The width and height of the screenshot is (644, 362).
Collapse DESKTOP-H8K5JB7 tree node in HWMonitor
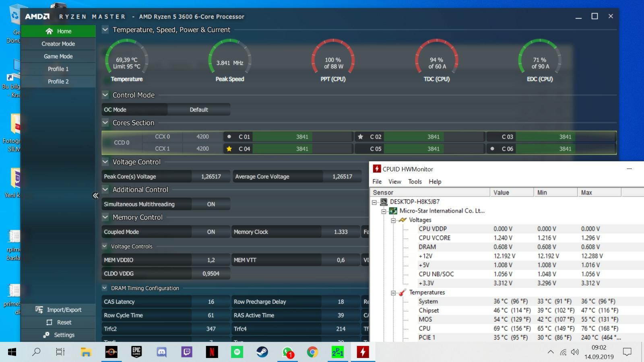(x=374, y=202)
